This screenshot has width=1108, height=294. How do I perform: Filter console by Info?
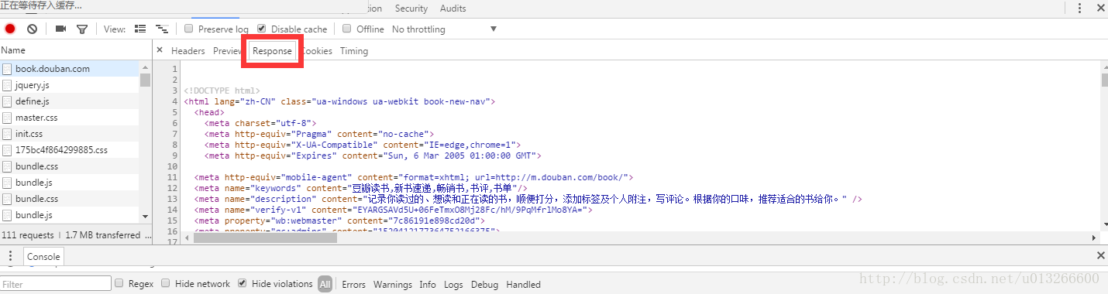(x=428, y=284)
